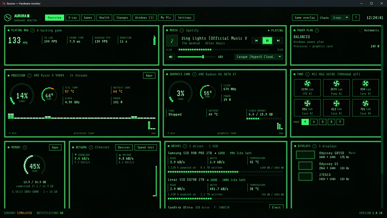Image resolution: width=387 pixels, height=218 pixels.
Task: Eject the SanDisk Ultra USB drive
Action: [x=276, y=207]
